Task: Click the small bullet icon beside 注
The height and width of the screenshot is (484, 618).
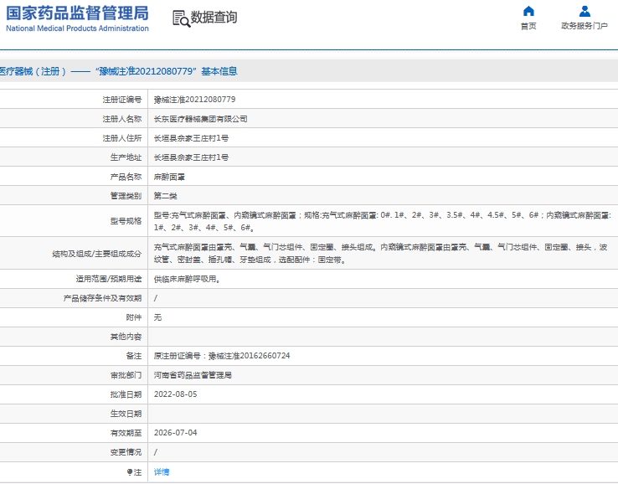Action: click(x=130, y=472)
